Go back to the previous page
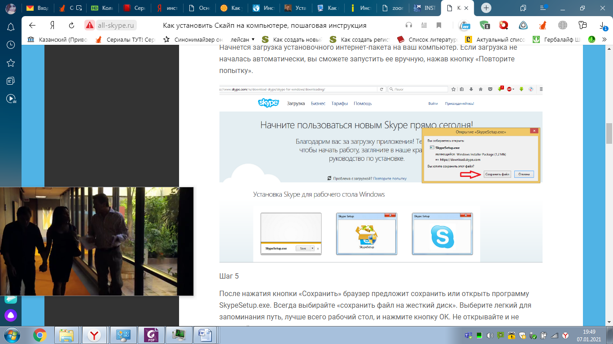 [x=32, y=25]
